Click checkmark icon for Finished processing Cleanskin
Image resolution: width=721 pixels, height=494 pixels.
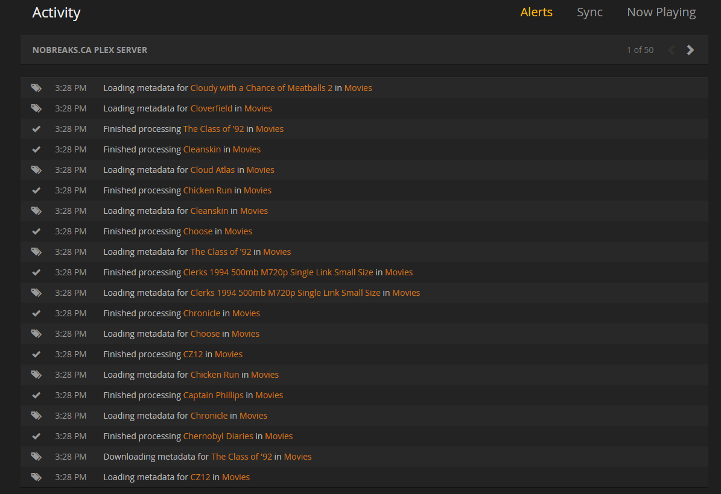tap(36, 149)
